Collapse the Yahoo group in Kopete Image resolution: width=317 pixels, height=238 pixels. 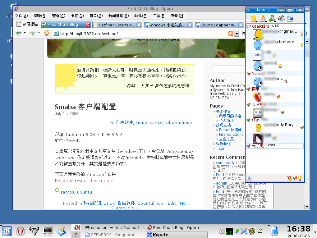[x=248, y=74]
